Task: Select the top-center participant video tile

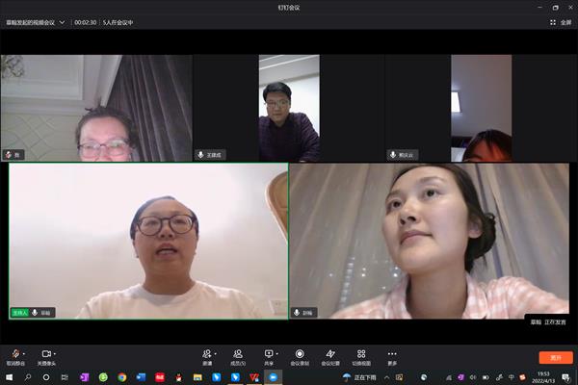Action: [x=288, y=108]
